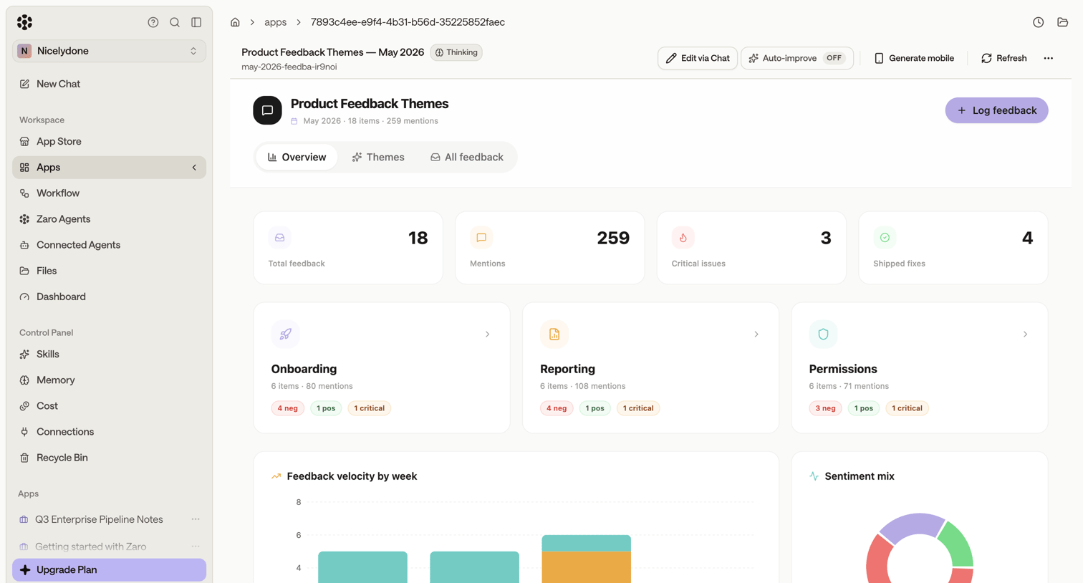Image resolution: width=1083 pixels, height=583 pixels.
Task: Click the Onboarding rocket icon
Action: tap(285, 334)
